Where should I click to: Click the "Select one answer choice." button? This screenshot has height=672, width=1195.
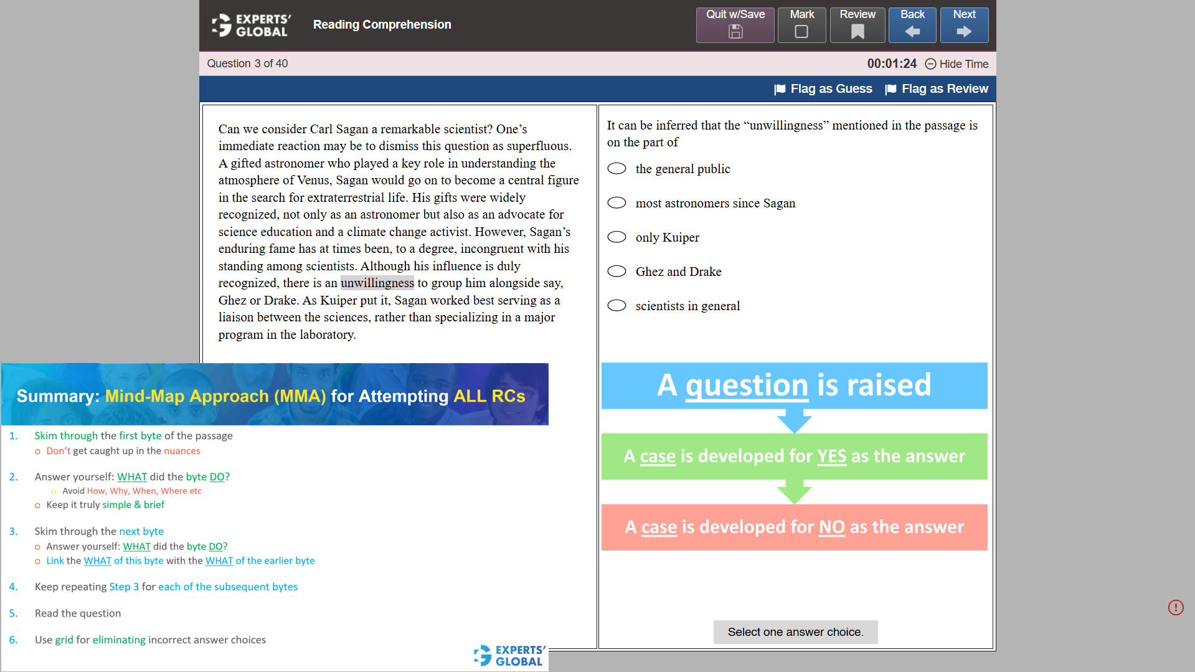tap(795, 632)
